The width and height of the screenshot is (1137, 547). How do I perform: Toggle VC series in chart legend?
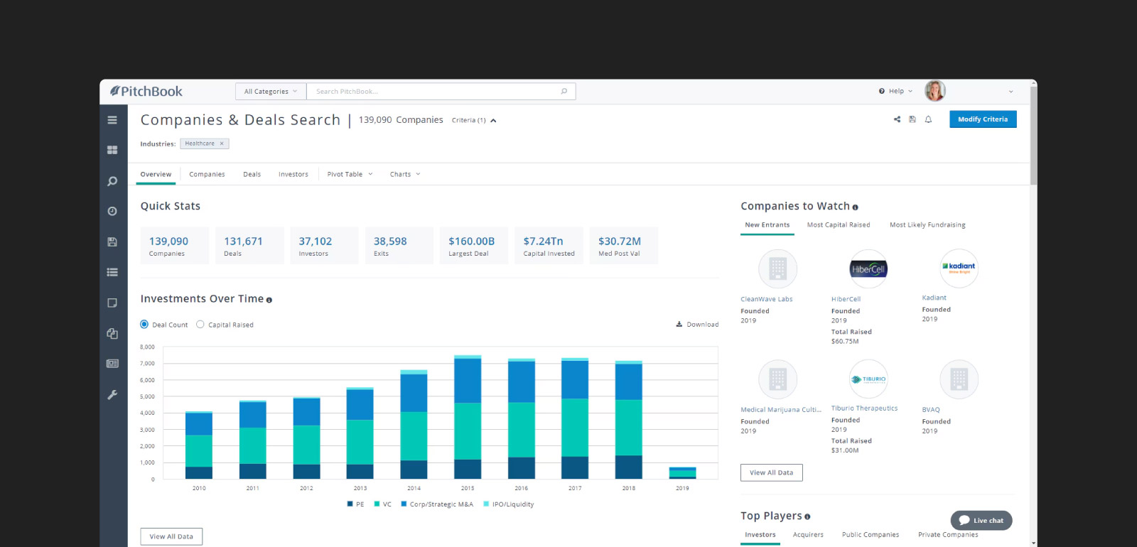click(x=383, y=504)
